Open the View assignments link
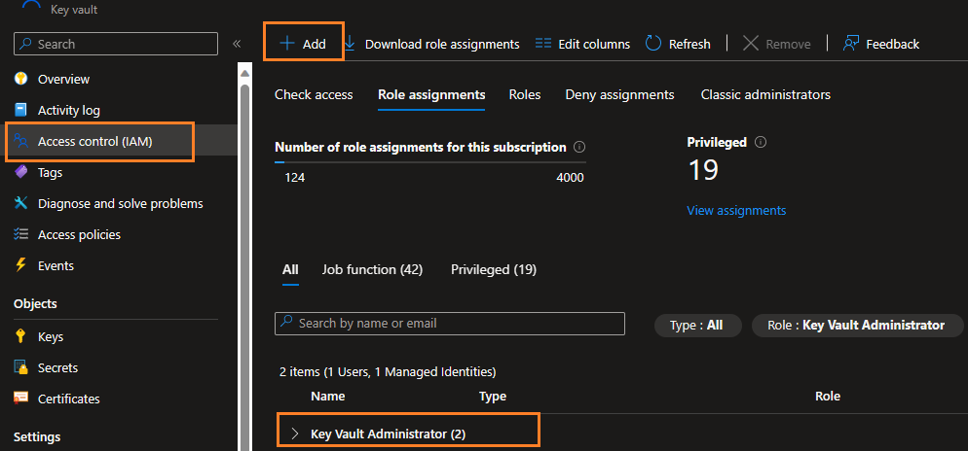Viewport: 968px width, 451px height. tap(736, 211)
